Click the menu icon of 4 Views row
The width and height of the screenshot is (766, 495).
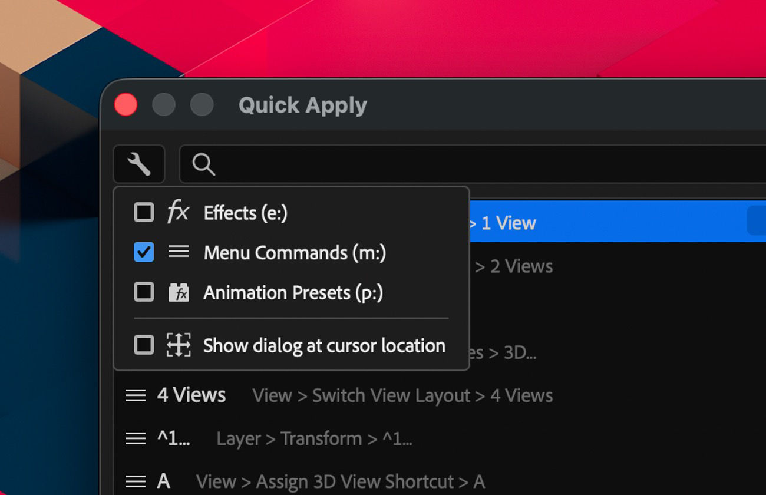136,395
